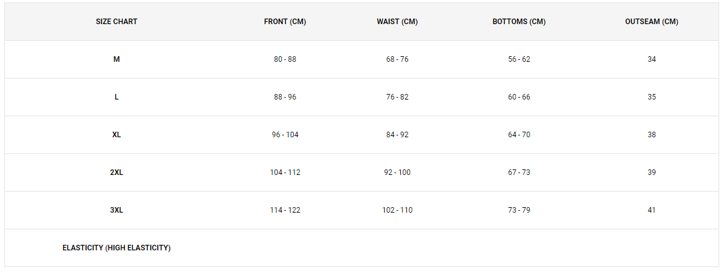726x272 pixels.
Task: Click the FRONT (CM) column header
Action: 285,22
